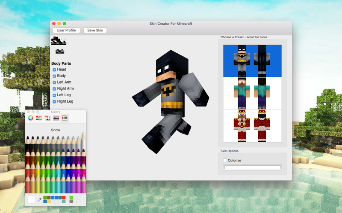
Task: Choose the image palettes picker tab
Action: pyautogui.click(x=56, y=118)
